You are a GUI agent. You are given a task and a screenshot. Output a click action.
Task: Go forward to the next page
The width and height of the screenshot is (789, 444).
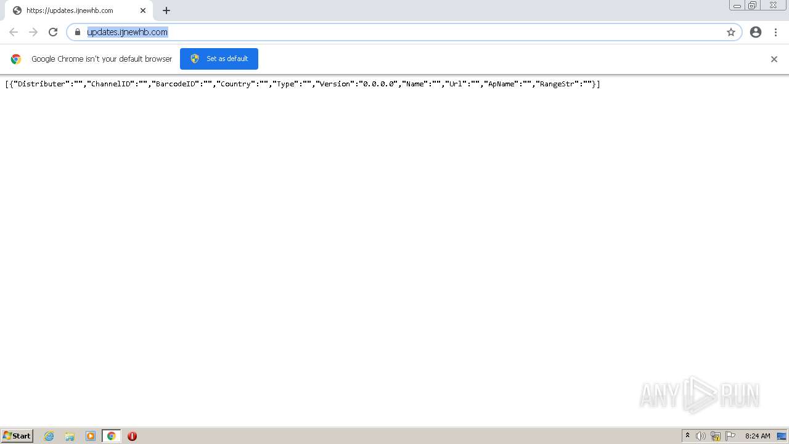pyautogui.click(x=33, y=32)
